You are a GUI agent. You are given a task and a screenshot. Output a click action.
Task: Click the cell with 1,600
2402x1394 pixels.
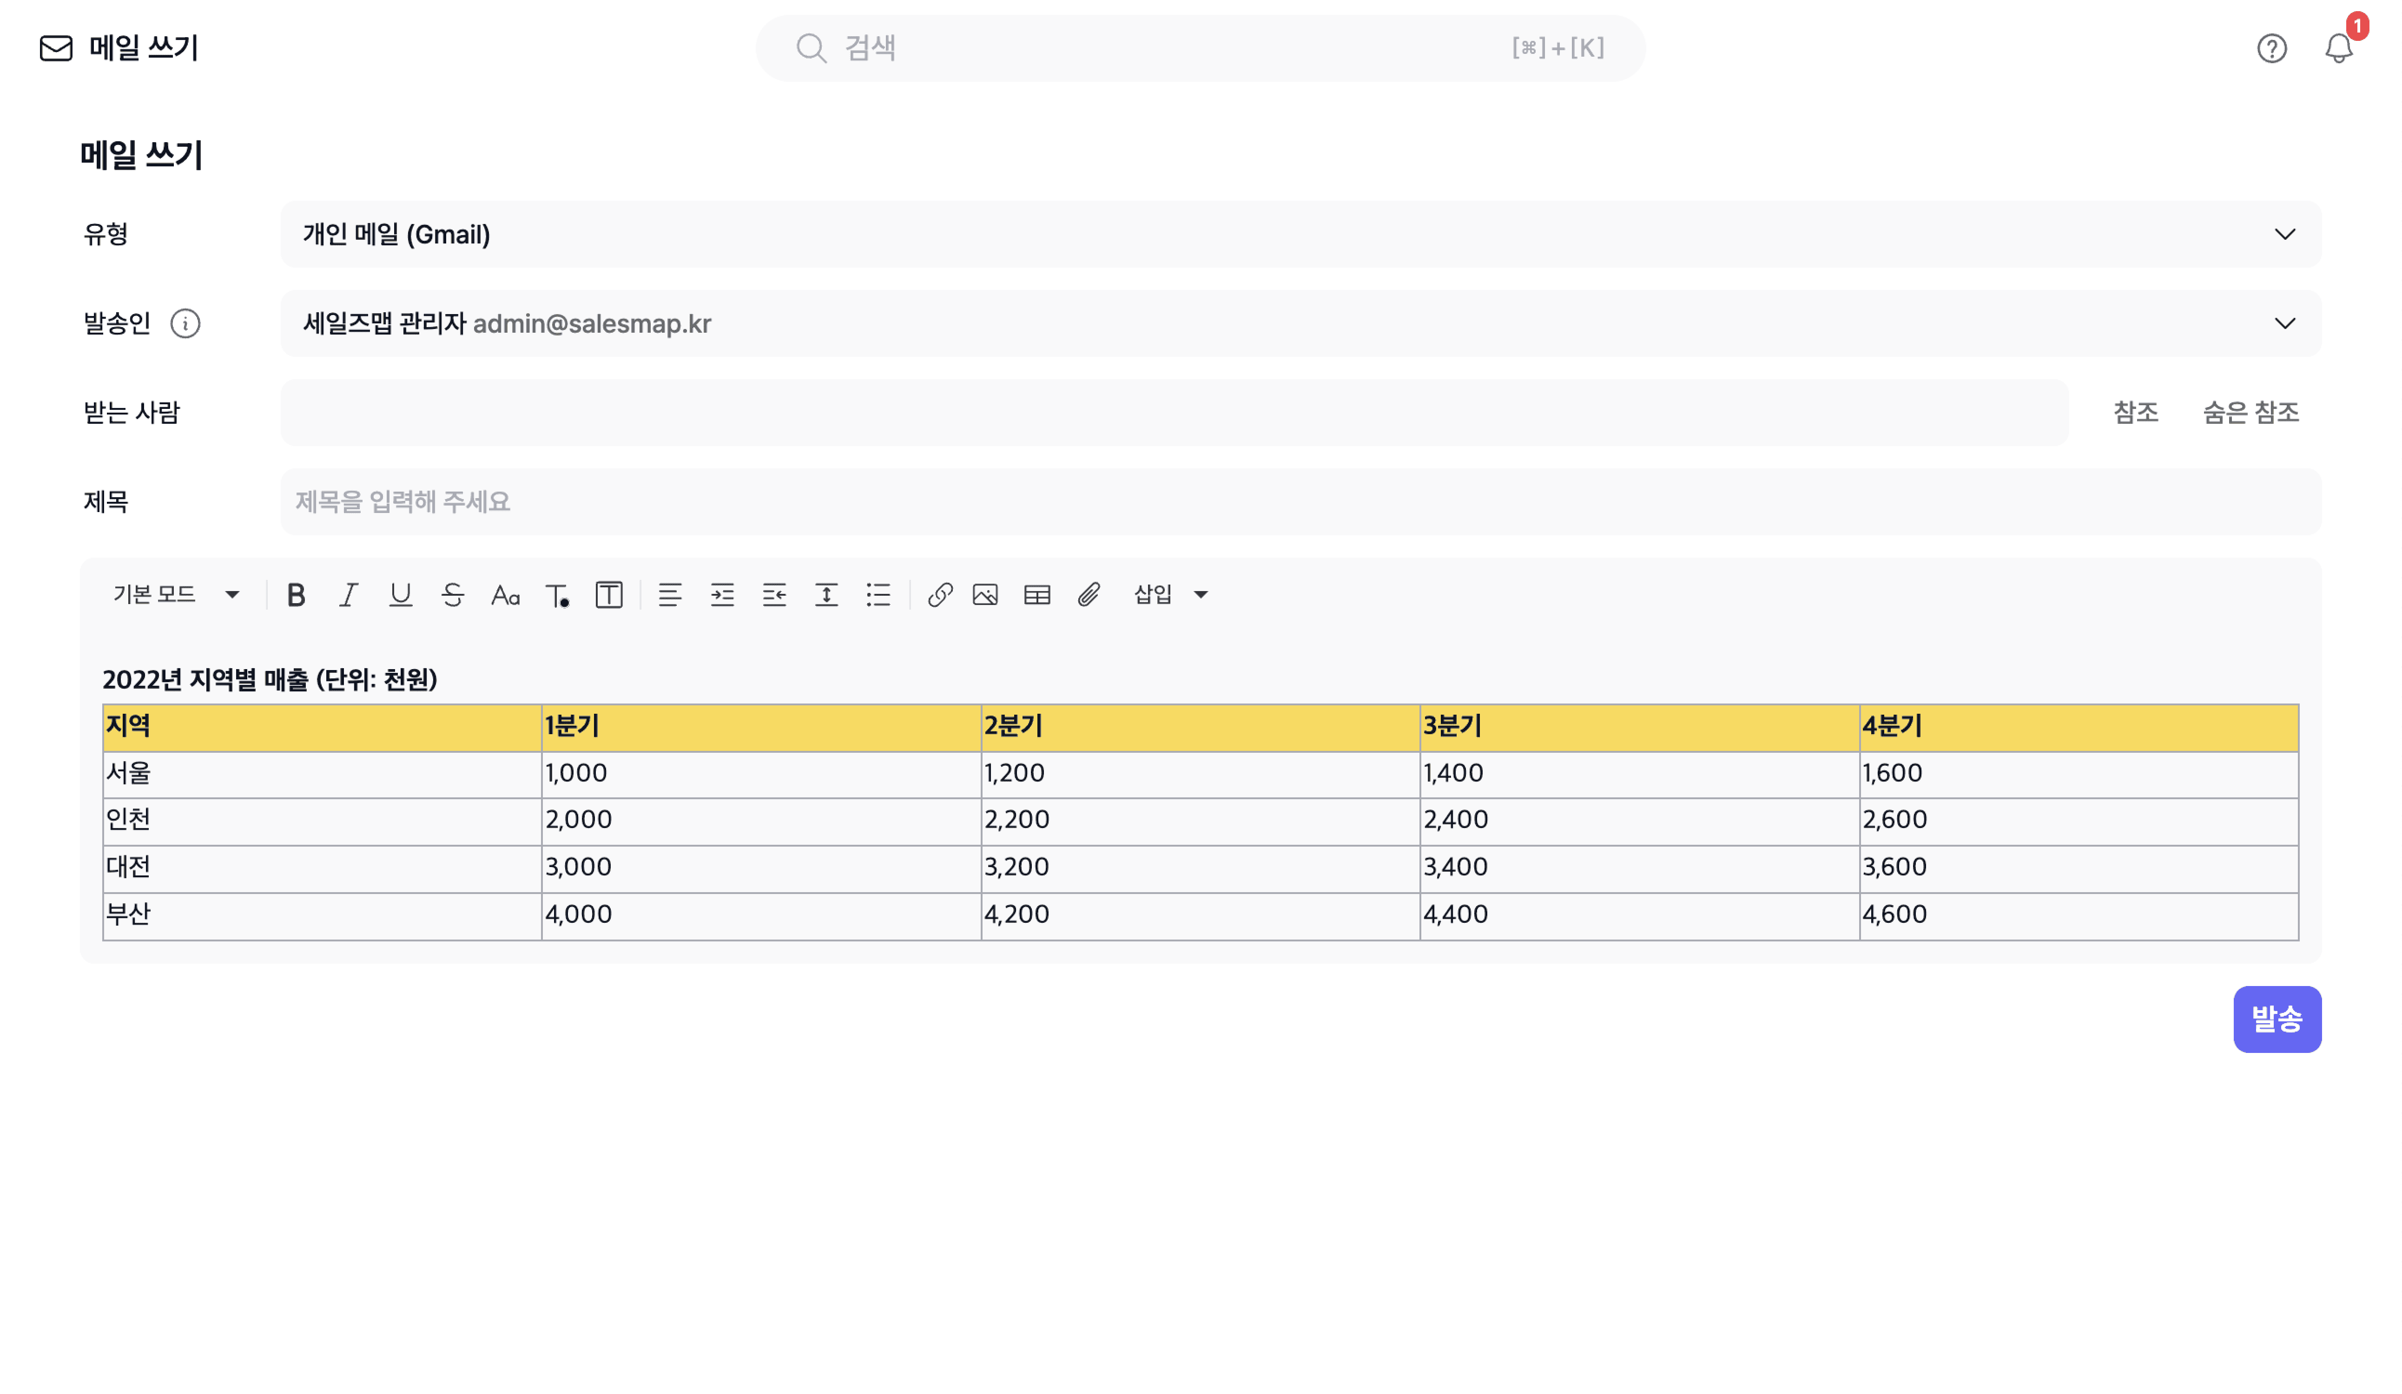pos(2079,775)
